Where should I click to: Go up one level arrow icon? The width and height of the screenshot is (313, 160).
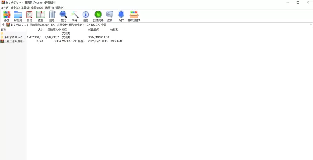click(3, 25)
